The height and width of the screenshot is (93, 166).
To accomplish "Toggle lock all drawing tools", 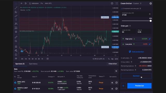I will pyautogui.click(x=16, y=55).
